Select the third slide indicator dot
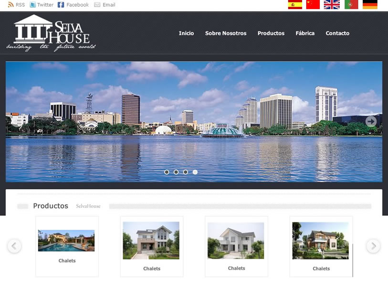 [x=186, y=172]
